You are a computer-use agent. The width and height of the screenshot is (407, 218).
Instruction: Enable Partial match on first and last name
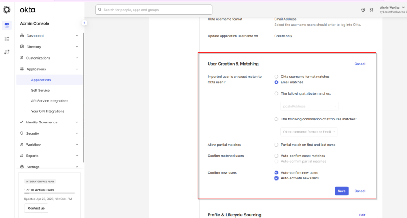[276, 145]
